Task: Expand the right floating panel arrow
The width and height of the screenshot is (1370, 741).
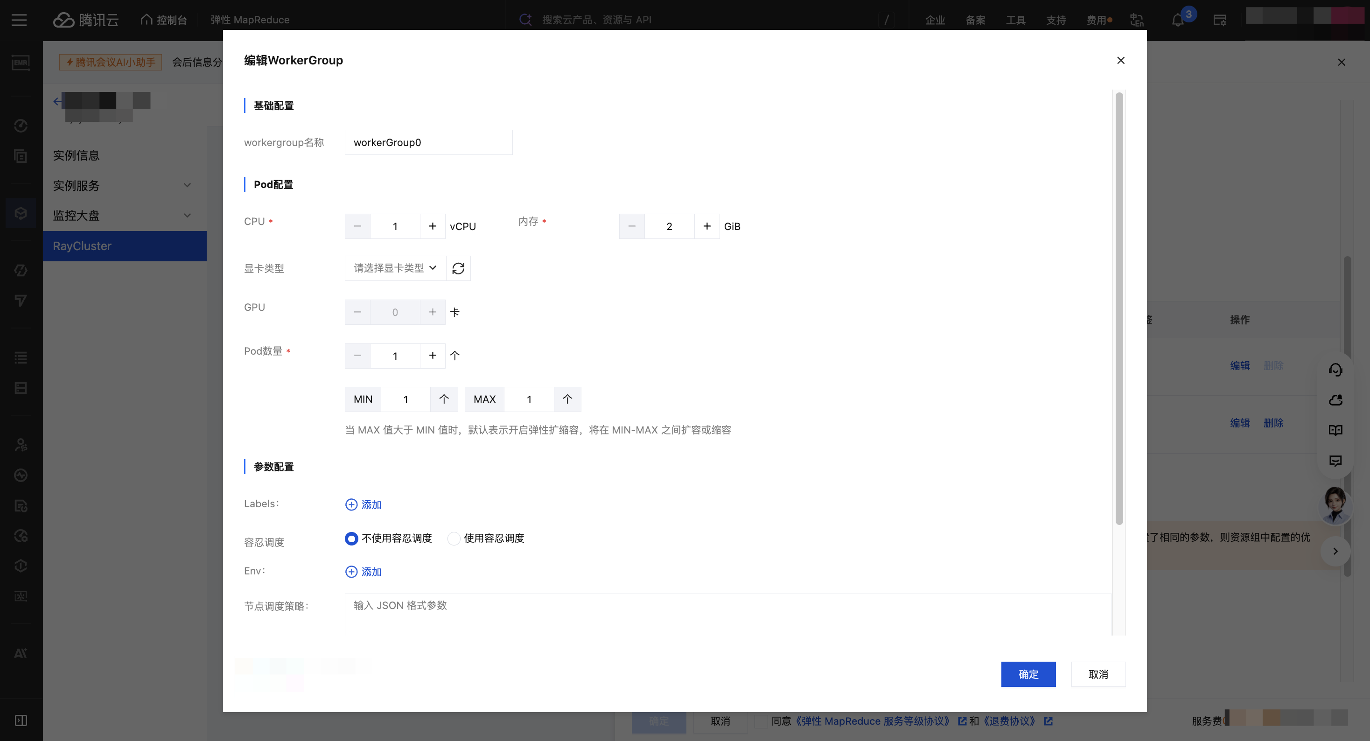Action: [x=1335, y=551]
